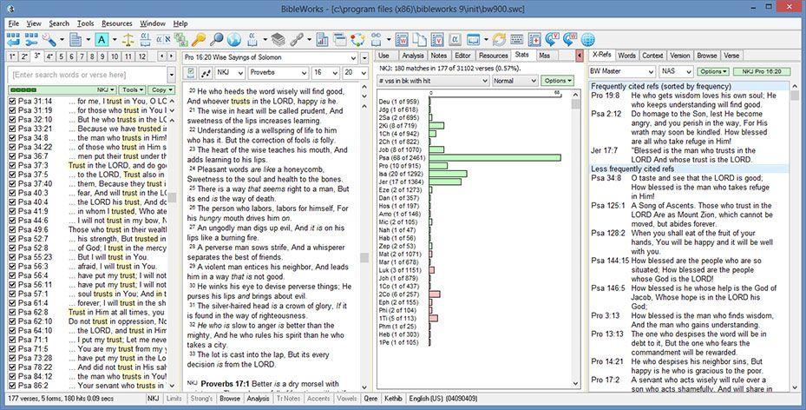Expand the '# vss in bk with hit' dropdown
The height and width of the screenshot is (410, 806).
[x=433, y=81]
